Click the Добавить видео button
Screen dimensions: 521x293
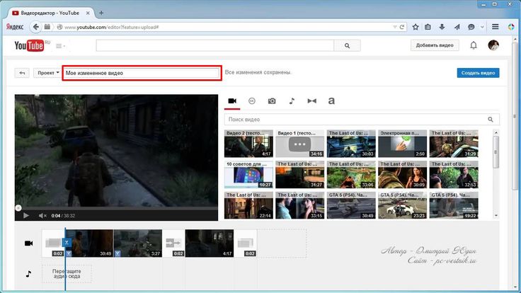pos(435,45)
